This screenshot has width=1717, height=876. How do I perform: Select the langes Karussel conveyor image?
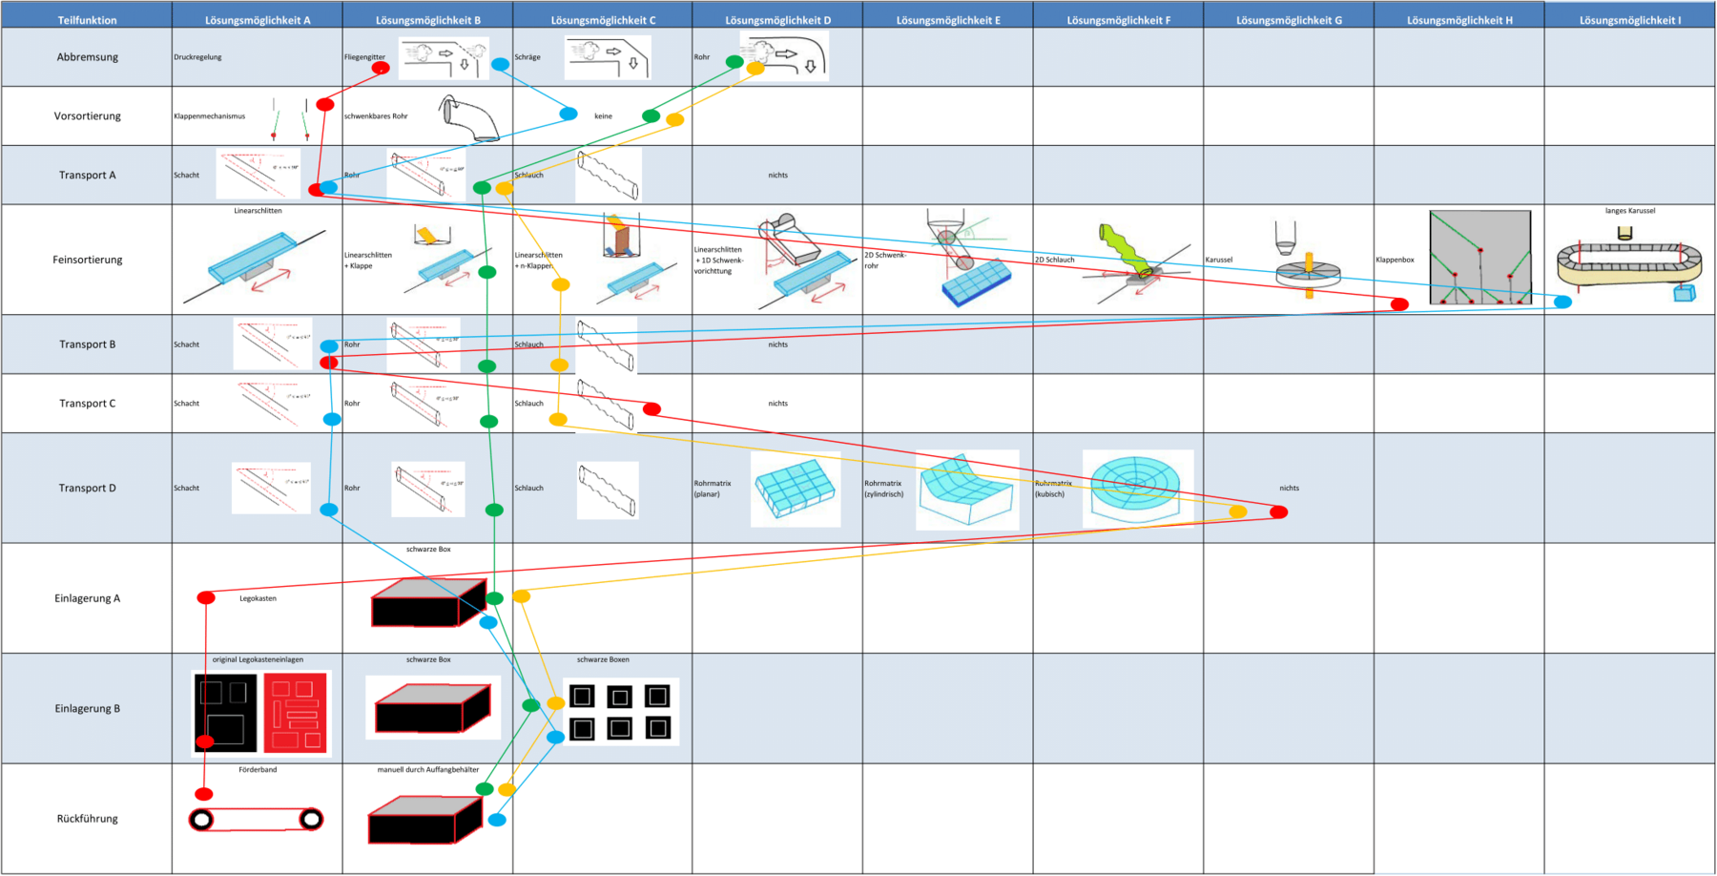coord(1628,264)
